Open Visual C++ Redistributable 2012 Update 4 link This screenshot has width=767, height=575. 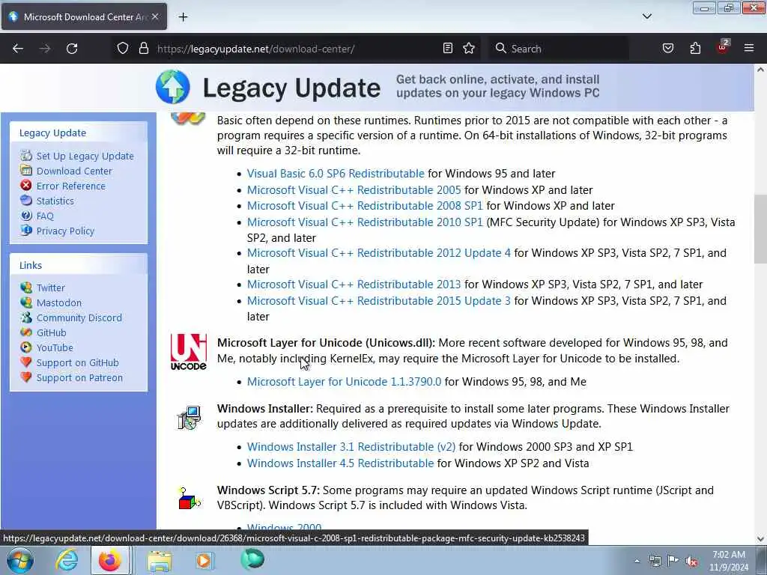tap(378, 253)
